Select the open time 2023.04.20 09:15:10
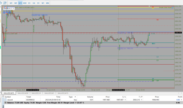 click(x=53, y=100)
